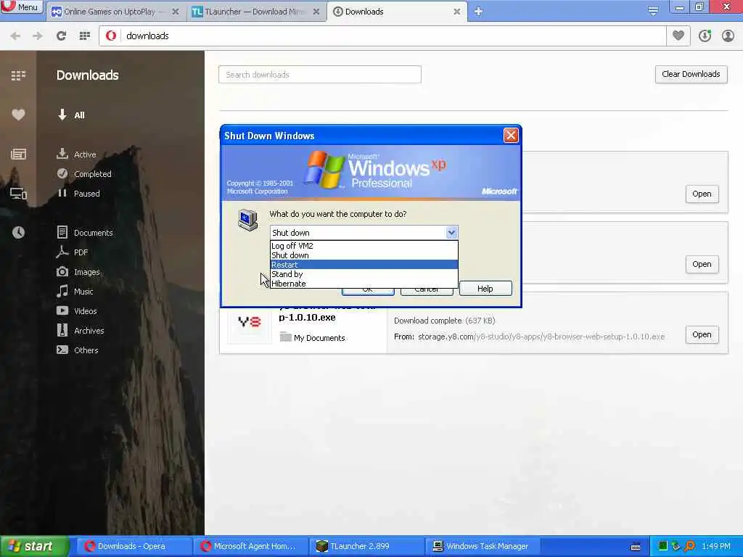The width and height of the screenshot is (743, 557).
Task: Filter downloads by Archives
Action: pos(80,331)
